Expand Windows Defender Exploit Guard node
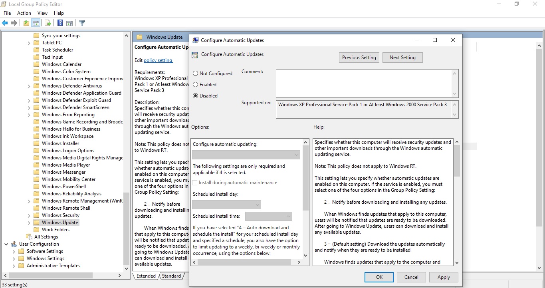This screenshot has height=288, width=545. (x=29, y=100)
